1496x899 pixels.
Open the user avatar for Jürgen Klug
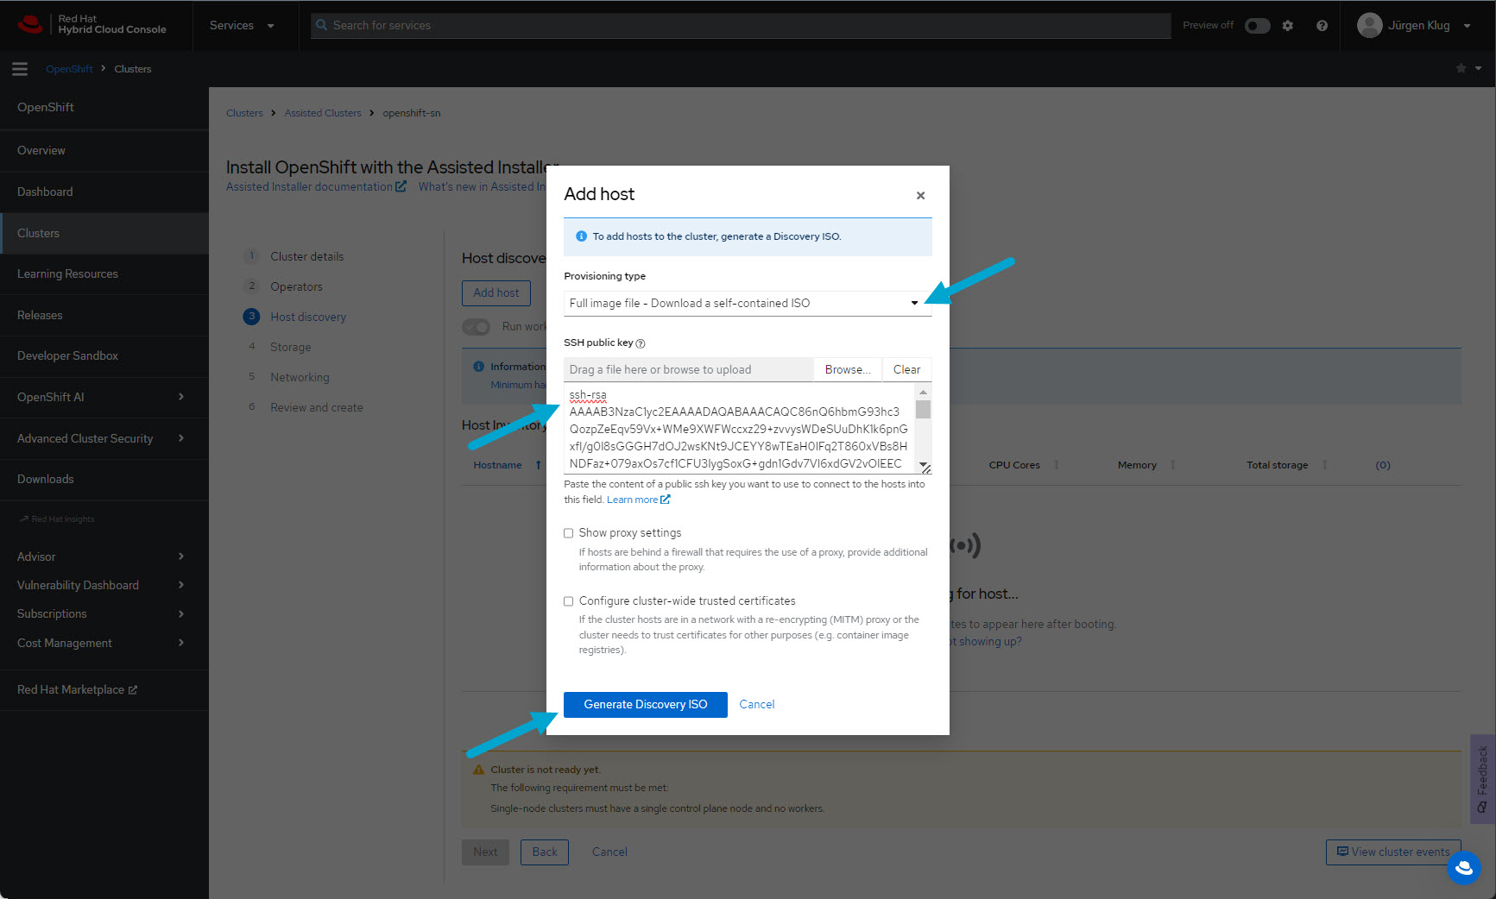1369,26
